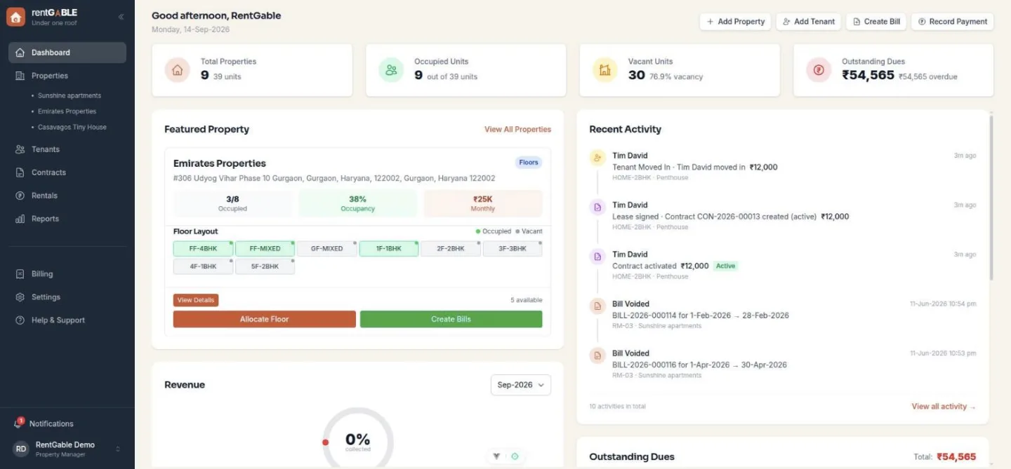The width and height of the screenshot is (1011, 469).
Task: Click the 3/8 Occupied stat box
Action: coord(233,203)
